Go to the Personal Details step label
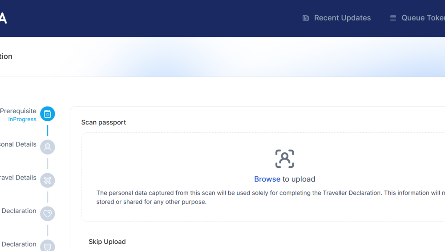 pyautogui.click(x=18, y=144)
